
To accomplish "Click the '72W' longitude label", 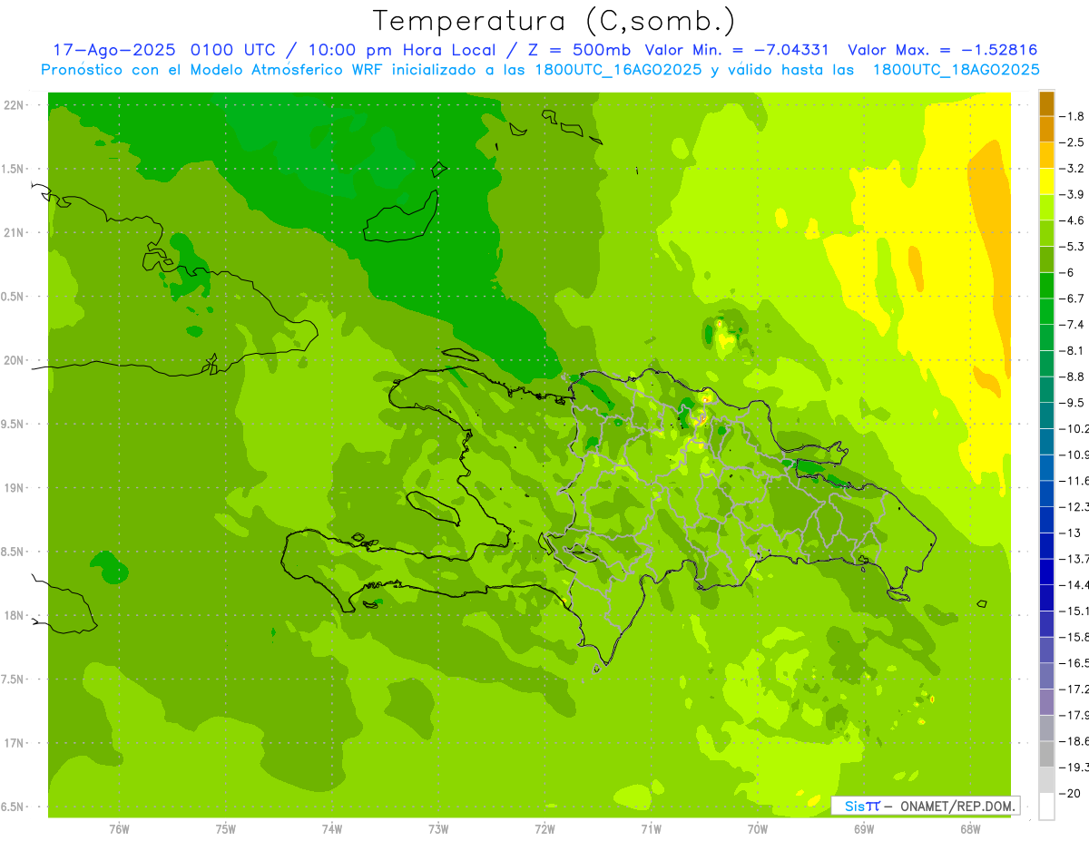I will pyautogui.click(x=544, y=829).
